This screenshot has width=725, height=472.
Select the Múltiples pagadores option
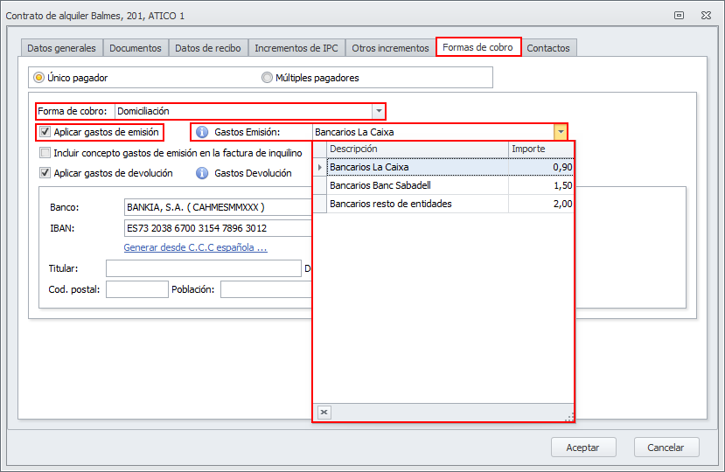(x=268, y=78)
